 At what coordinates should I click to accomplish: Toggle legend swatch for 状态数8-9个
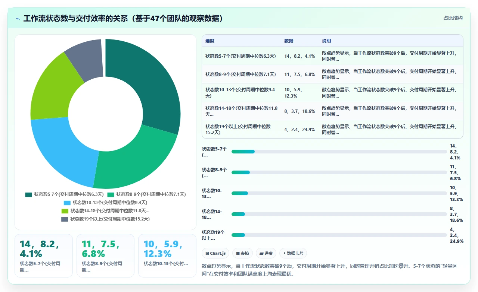coord(111,194)
